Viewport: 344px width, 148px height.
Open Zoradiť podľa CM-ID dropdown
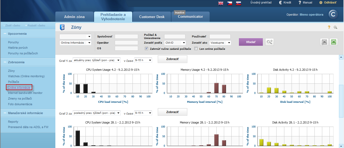coord(175,43)
